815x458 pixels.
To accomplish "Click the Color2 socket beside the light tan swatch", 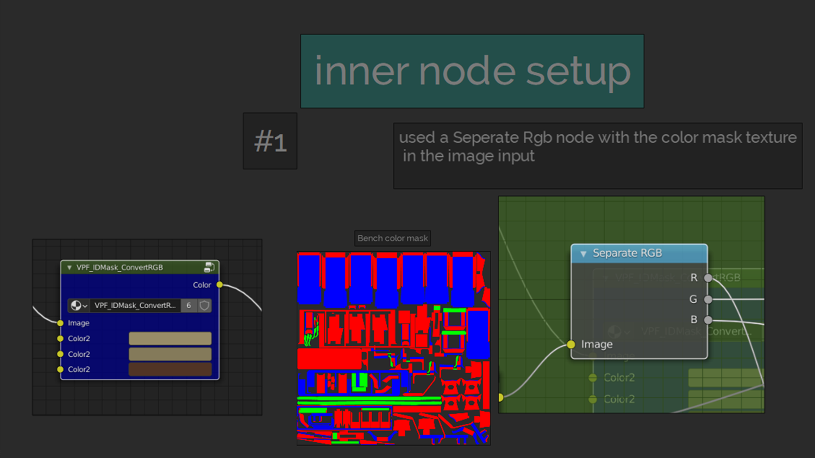I will tap(60, 339).
